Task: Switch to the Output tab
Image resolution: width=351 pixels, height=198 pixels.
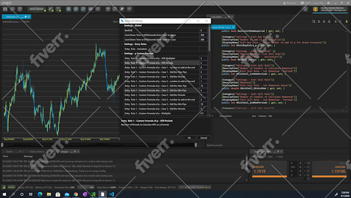Action: [x=64, y=151]
